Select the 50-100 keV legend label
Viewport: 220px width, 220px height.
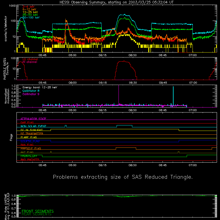[x=31, y=18]
